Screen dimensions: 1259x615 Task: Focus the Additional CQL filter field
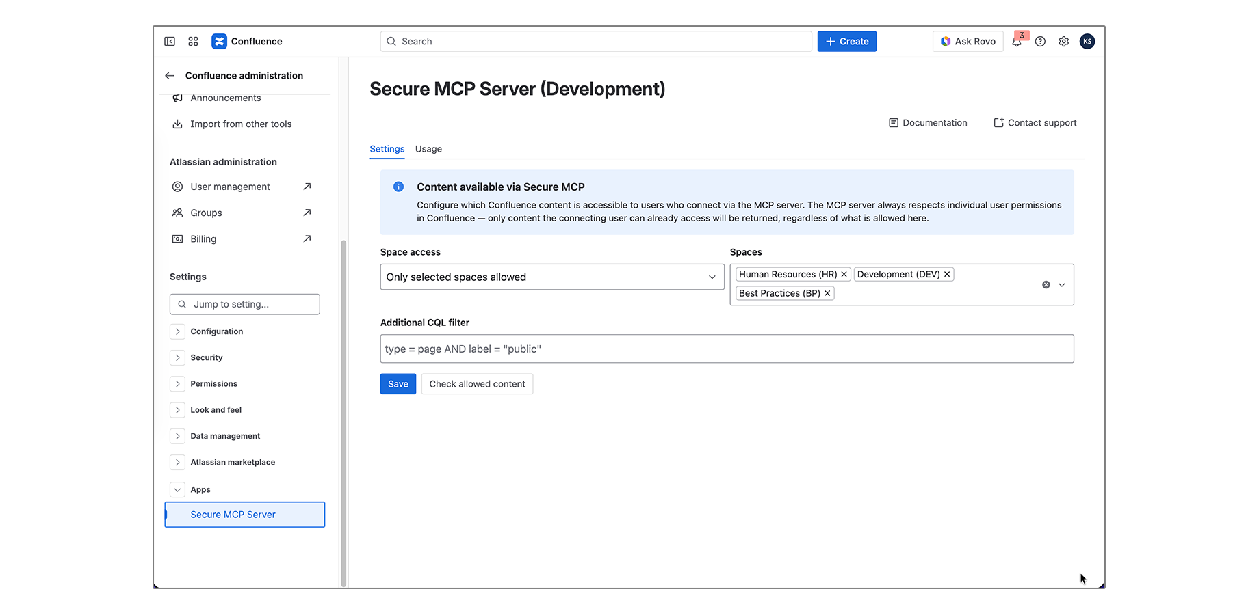coord(727,348)
